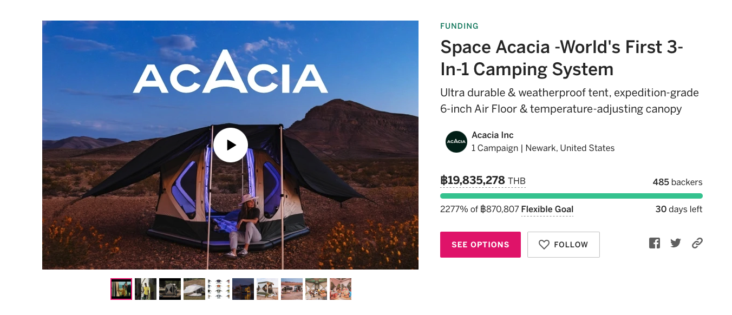This screenshot has width=732, height=315.
Task: Click heart icon on Follow button
Action: [x=544, y=245]
